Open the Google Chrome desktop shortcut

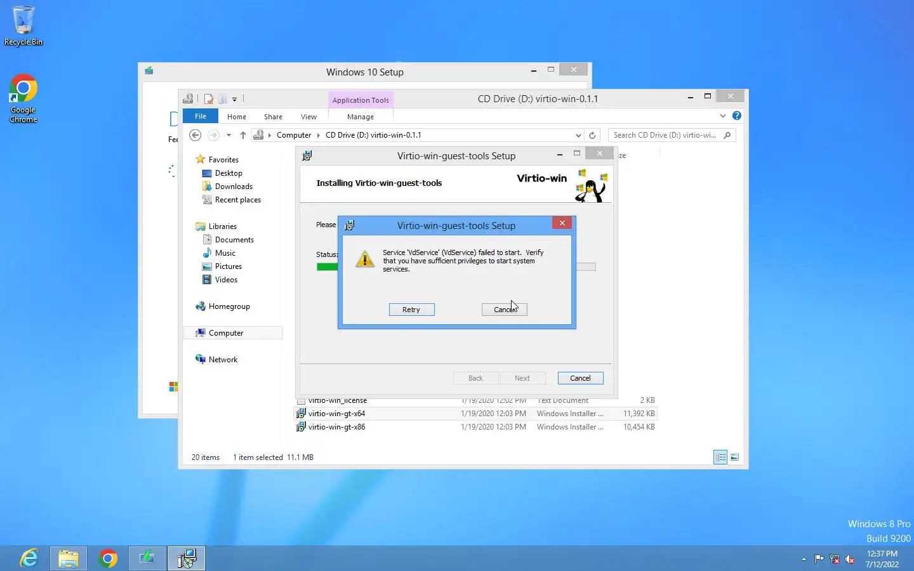point(23,98)
